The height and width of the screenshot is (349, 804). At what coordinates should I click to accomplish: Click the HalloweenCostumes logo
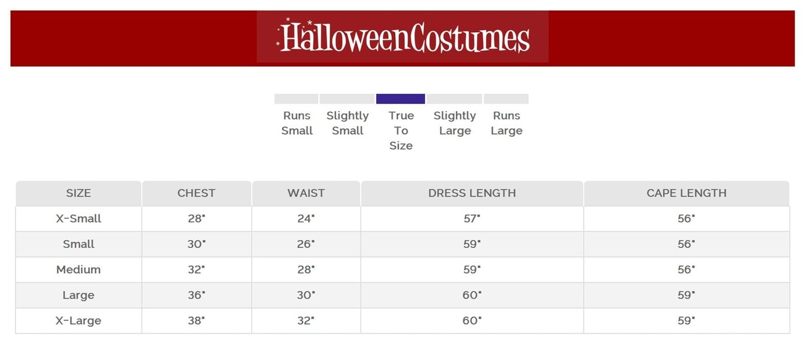[x=403, y=37]
